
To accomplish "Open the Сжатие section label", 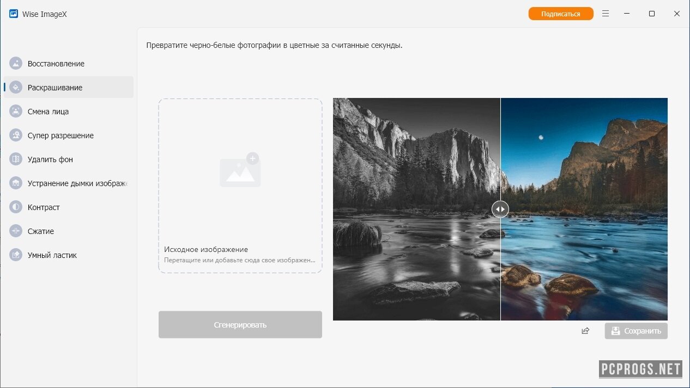I will (x=41, y=231).
